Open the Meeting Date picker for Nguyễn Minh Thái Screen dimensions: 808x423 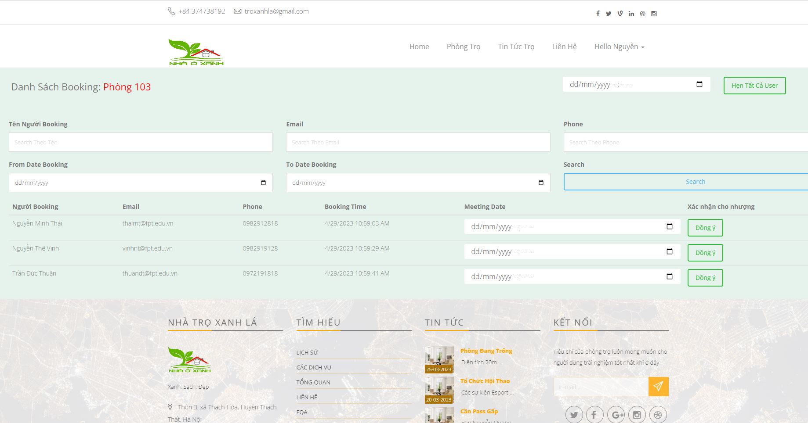[x=669, y=226]
